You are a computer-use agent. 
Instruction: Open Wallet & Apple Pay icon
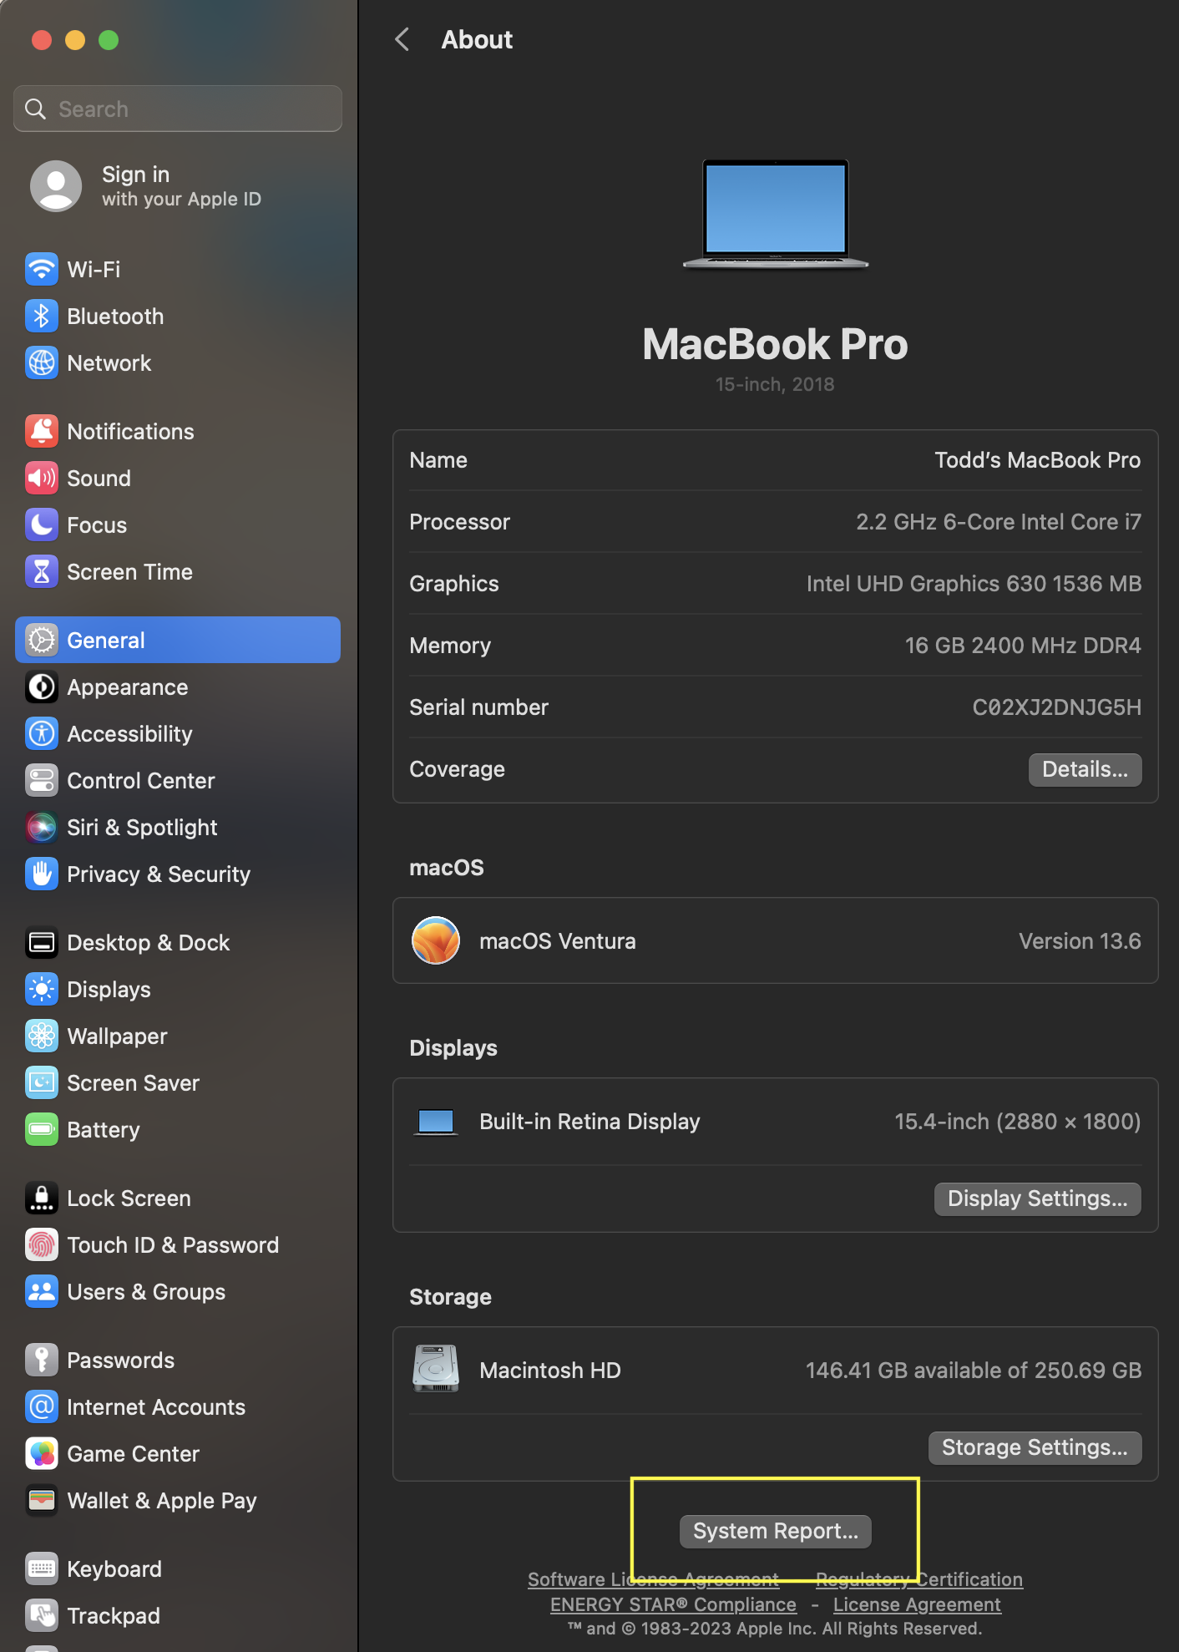coord(42,1500)
